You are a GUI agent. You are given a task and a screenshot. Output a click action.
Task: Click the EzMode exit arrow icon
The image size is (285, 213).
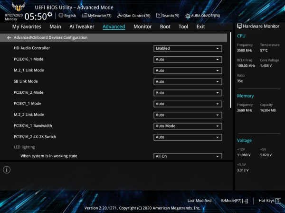point(245,201)
